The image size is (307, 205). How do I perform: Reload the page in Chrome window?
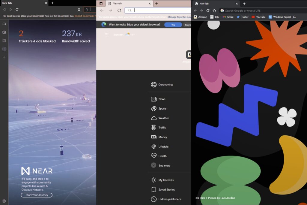click(208, 11)
